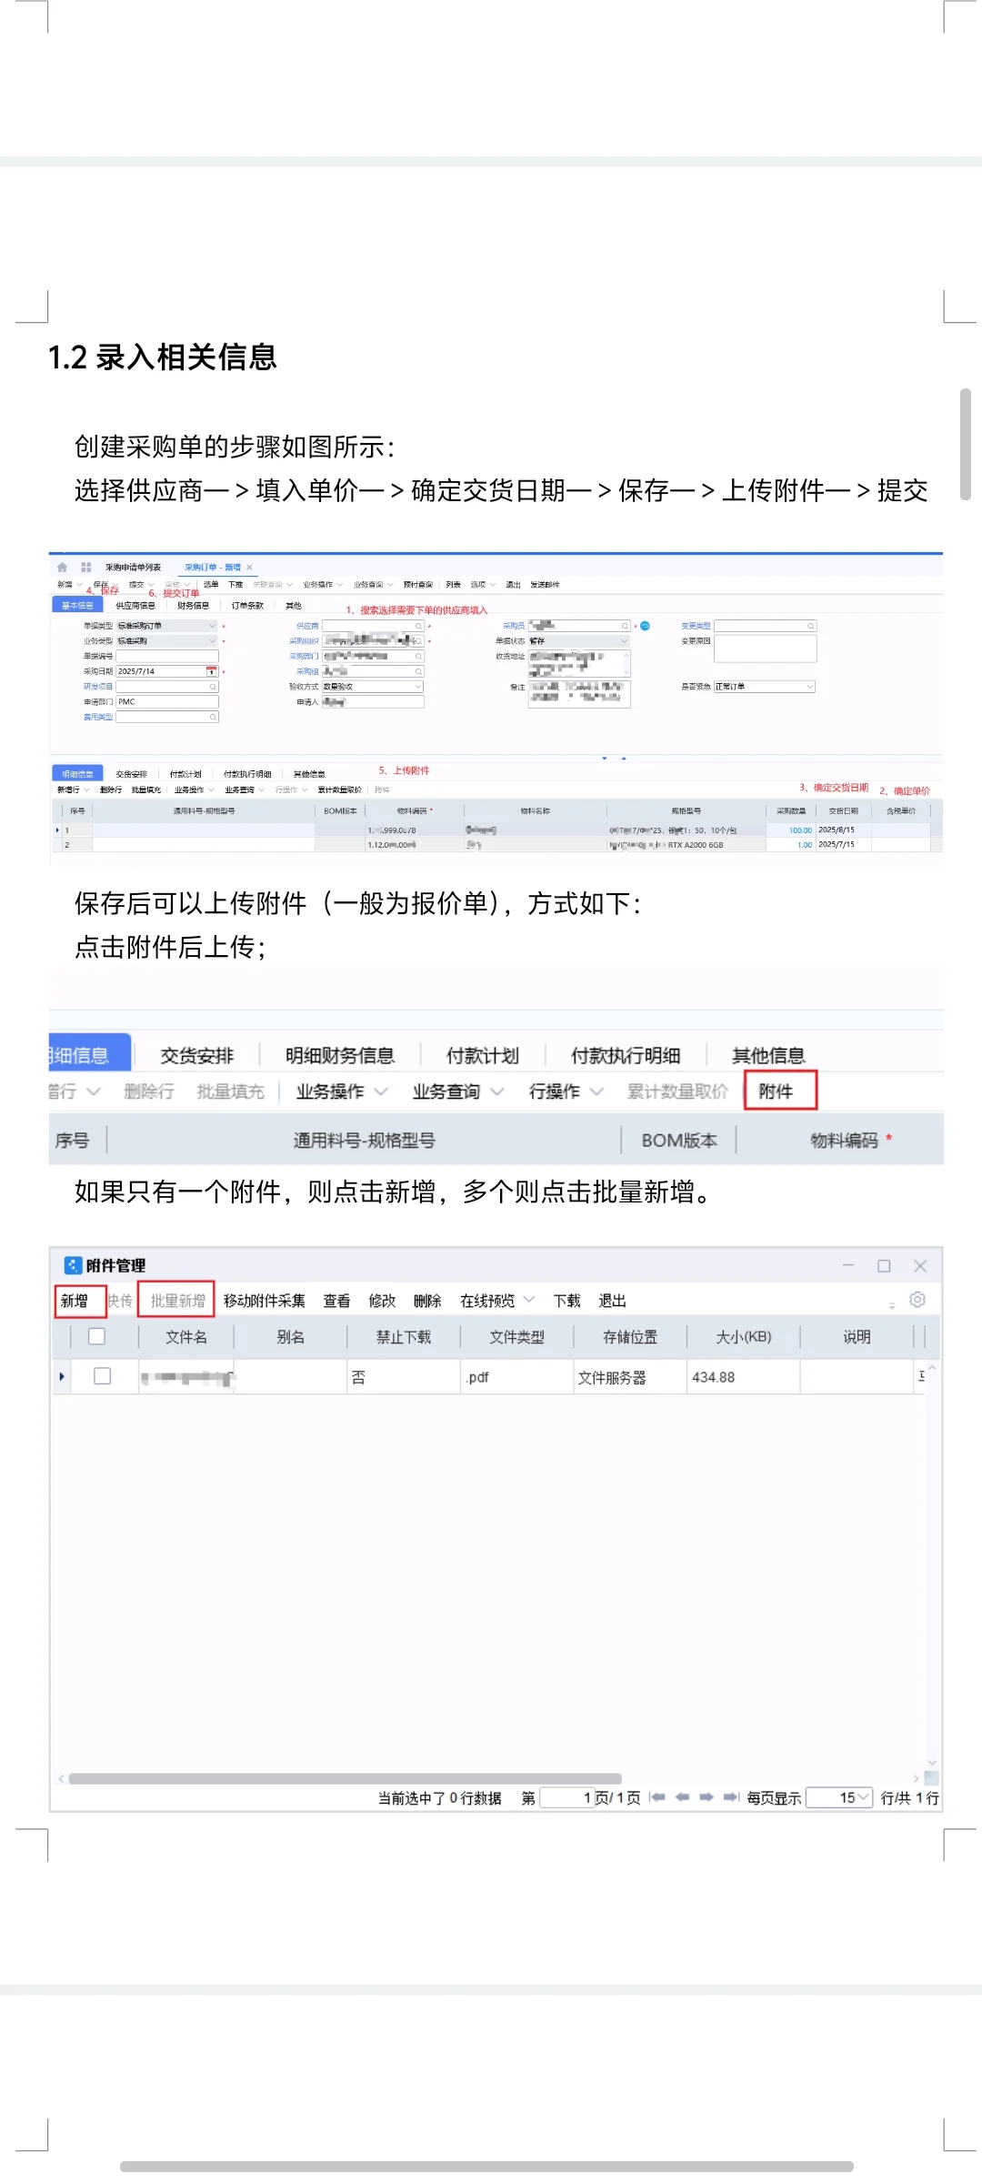Click the 434.88 size cell
The height and width of the screenshot is (2183, 982).
[x=743, y=1377]
